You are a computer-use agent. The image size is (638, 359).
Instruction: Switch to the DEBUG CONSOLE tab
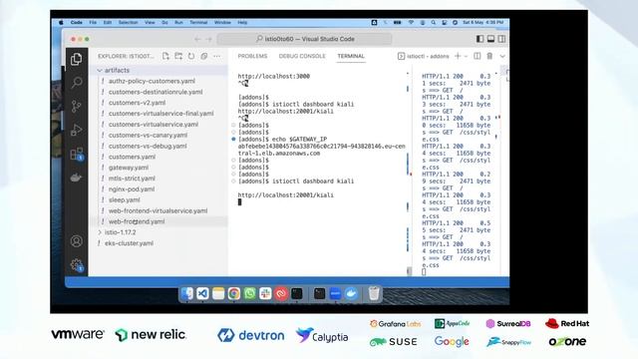point(302,56)
